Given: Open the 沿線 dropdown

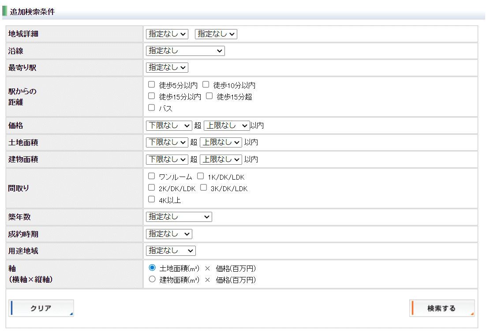Looking at the screenshot, I should [x=185, y=51].
